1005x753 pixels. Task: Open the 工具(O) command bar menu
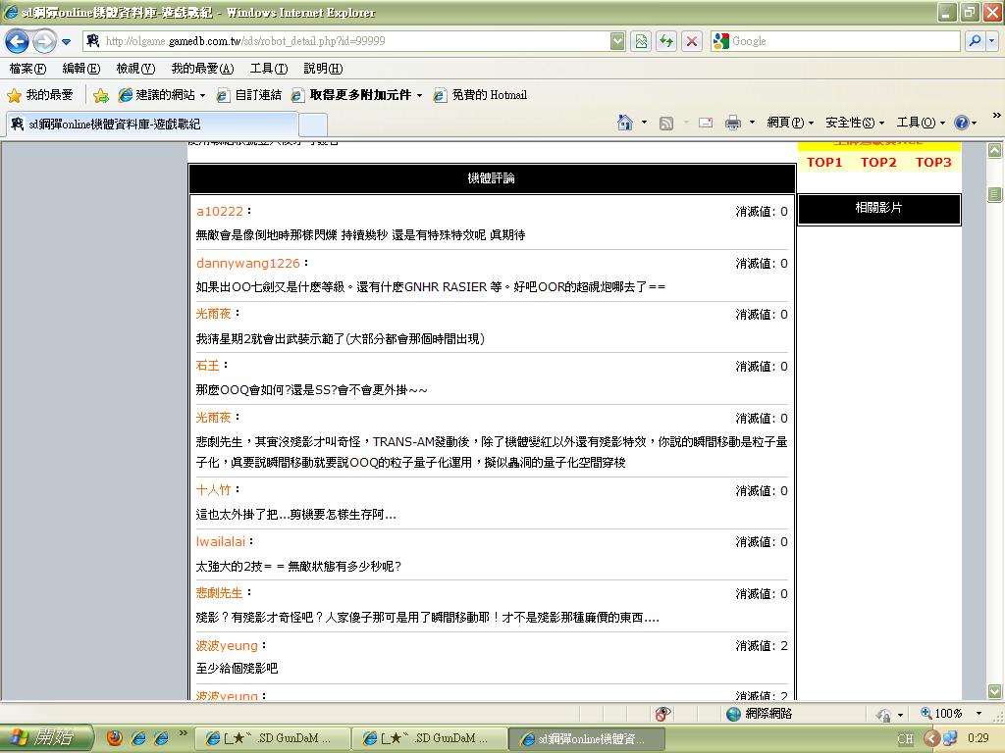pos(921,123)
